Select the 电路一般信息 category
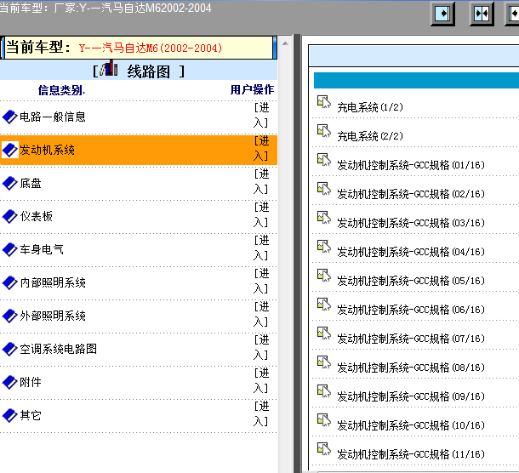The image size is (519, 473). tap(53, 117)
